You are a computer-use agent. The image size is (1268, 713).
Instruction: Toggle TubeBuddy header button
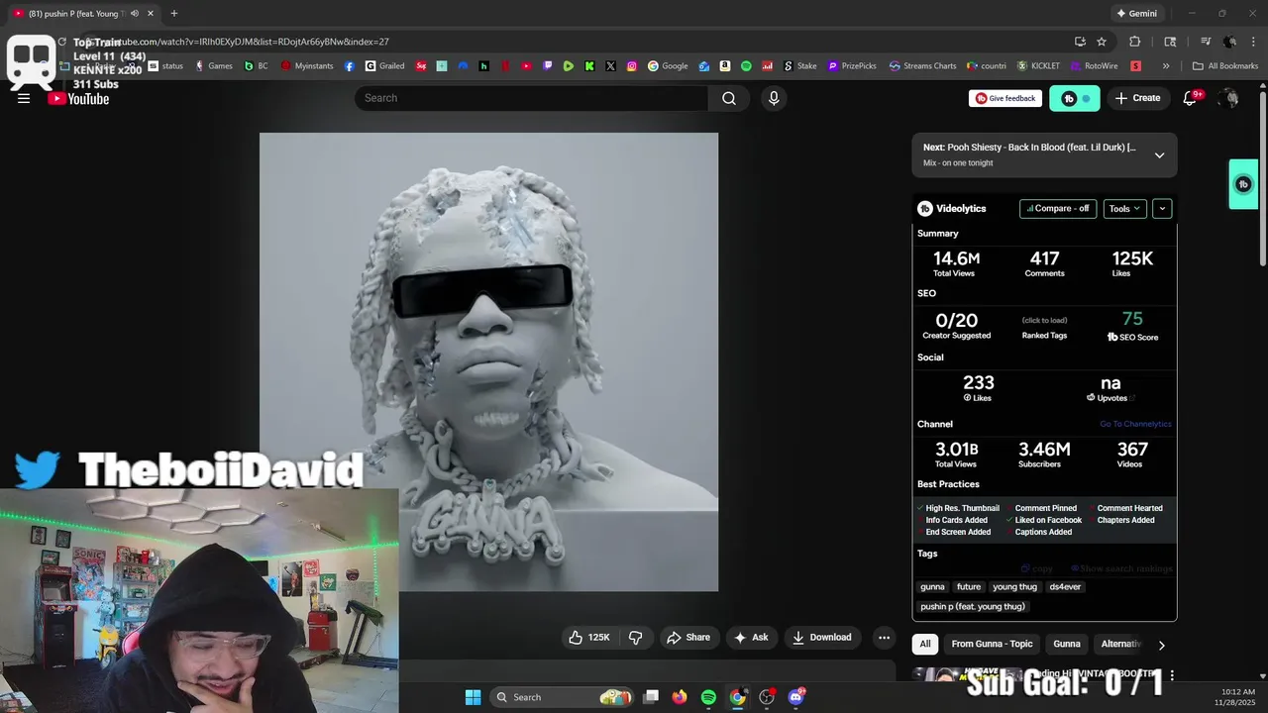point(1075,98)
